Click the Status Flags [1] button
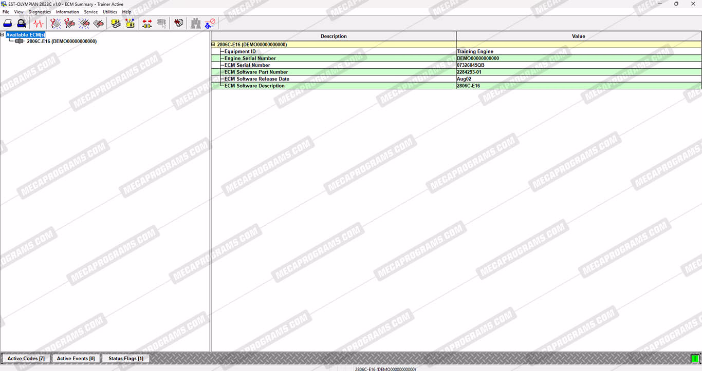 [x=125, y=359]
